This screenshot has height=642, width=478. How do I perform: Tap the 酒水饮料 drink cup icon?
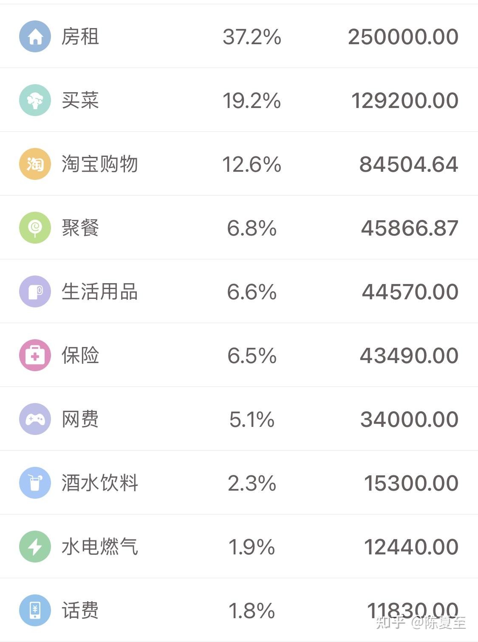(35, 483)
